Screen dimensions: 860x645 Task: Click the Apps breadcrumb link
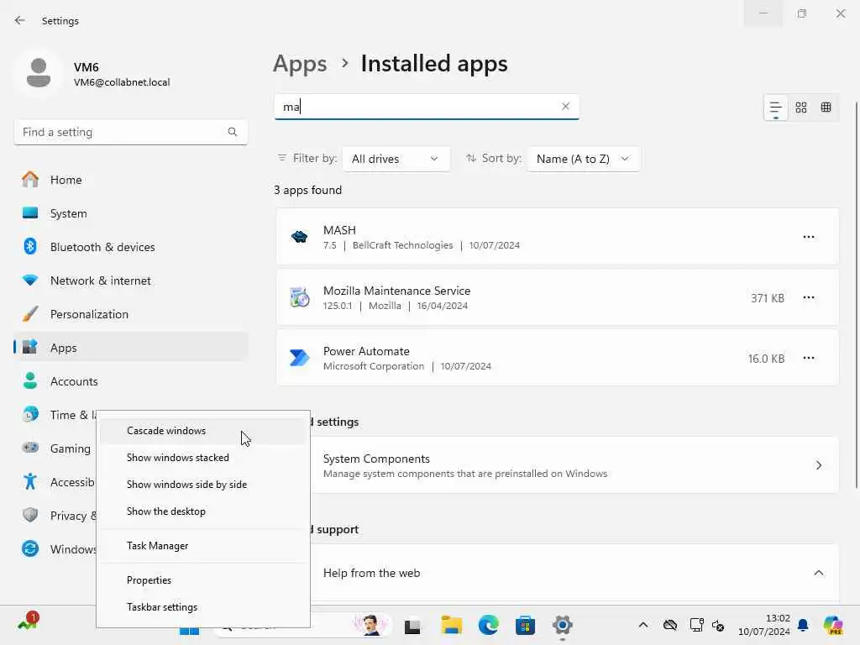click(x=300, y=64)
